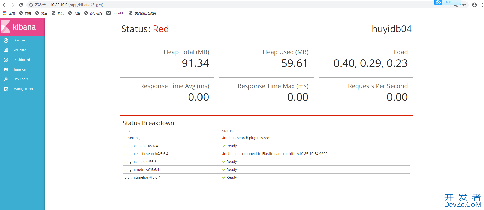
Task: Click the Requests Per Second label
Action: pyautogui.click(x=378, y=86)
